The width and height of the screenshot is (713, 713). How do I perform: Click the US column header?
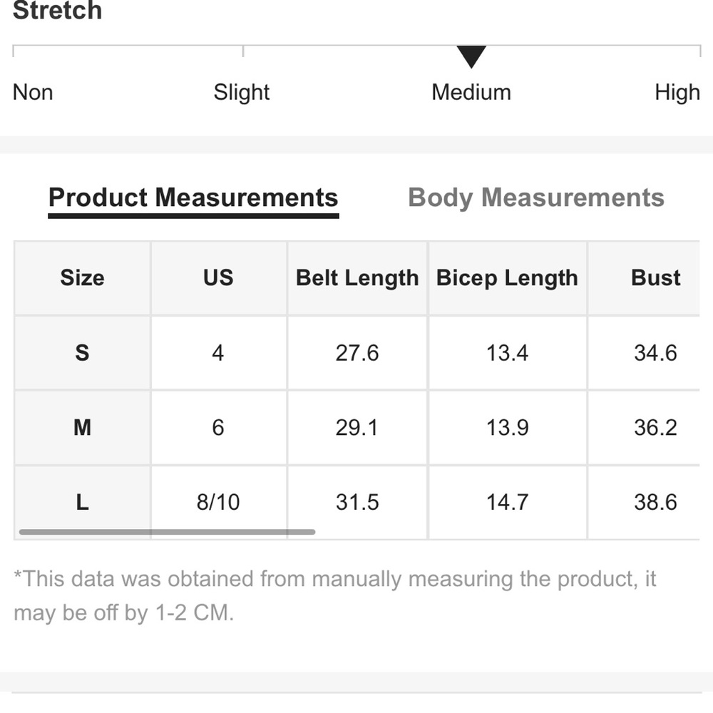pyautogui.click(x=218, y=277)
